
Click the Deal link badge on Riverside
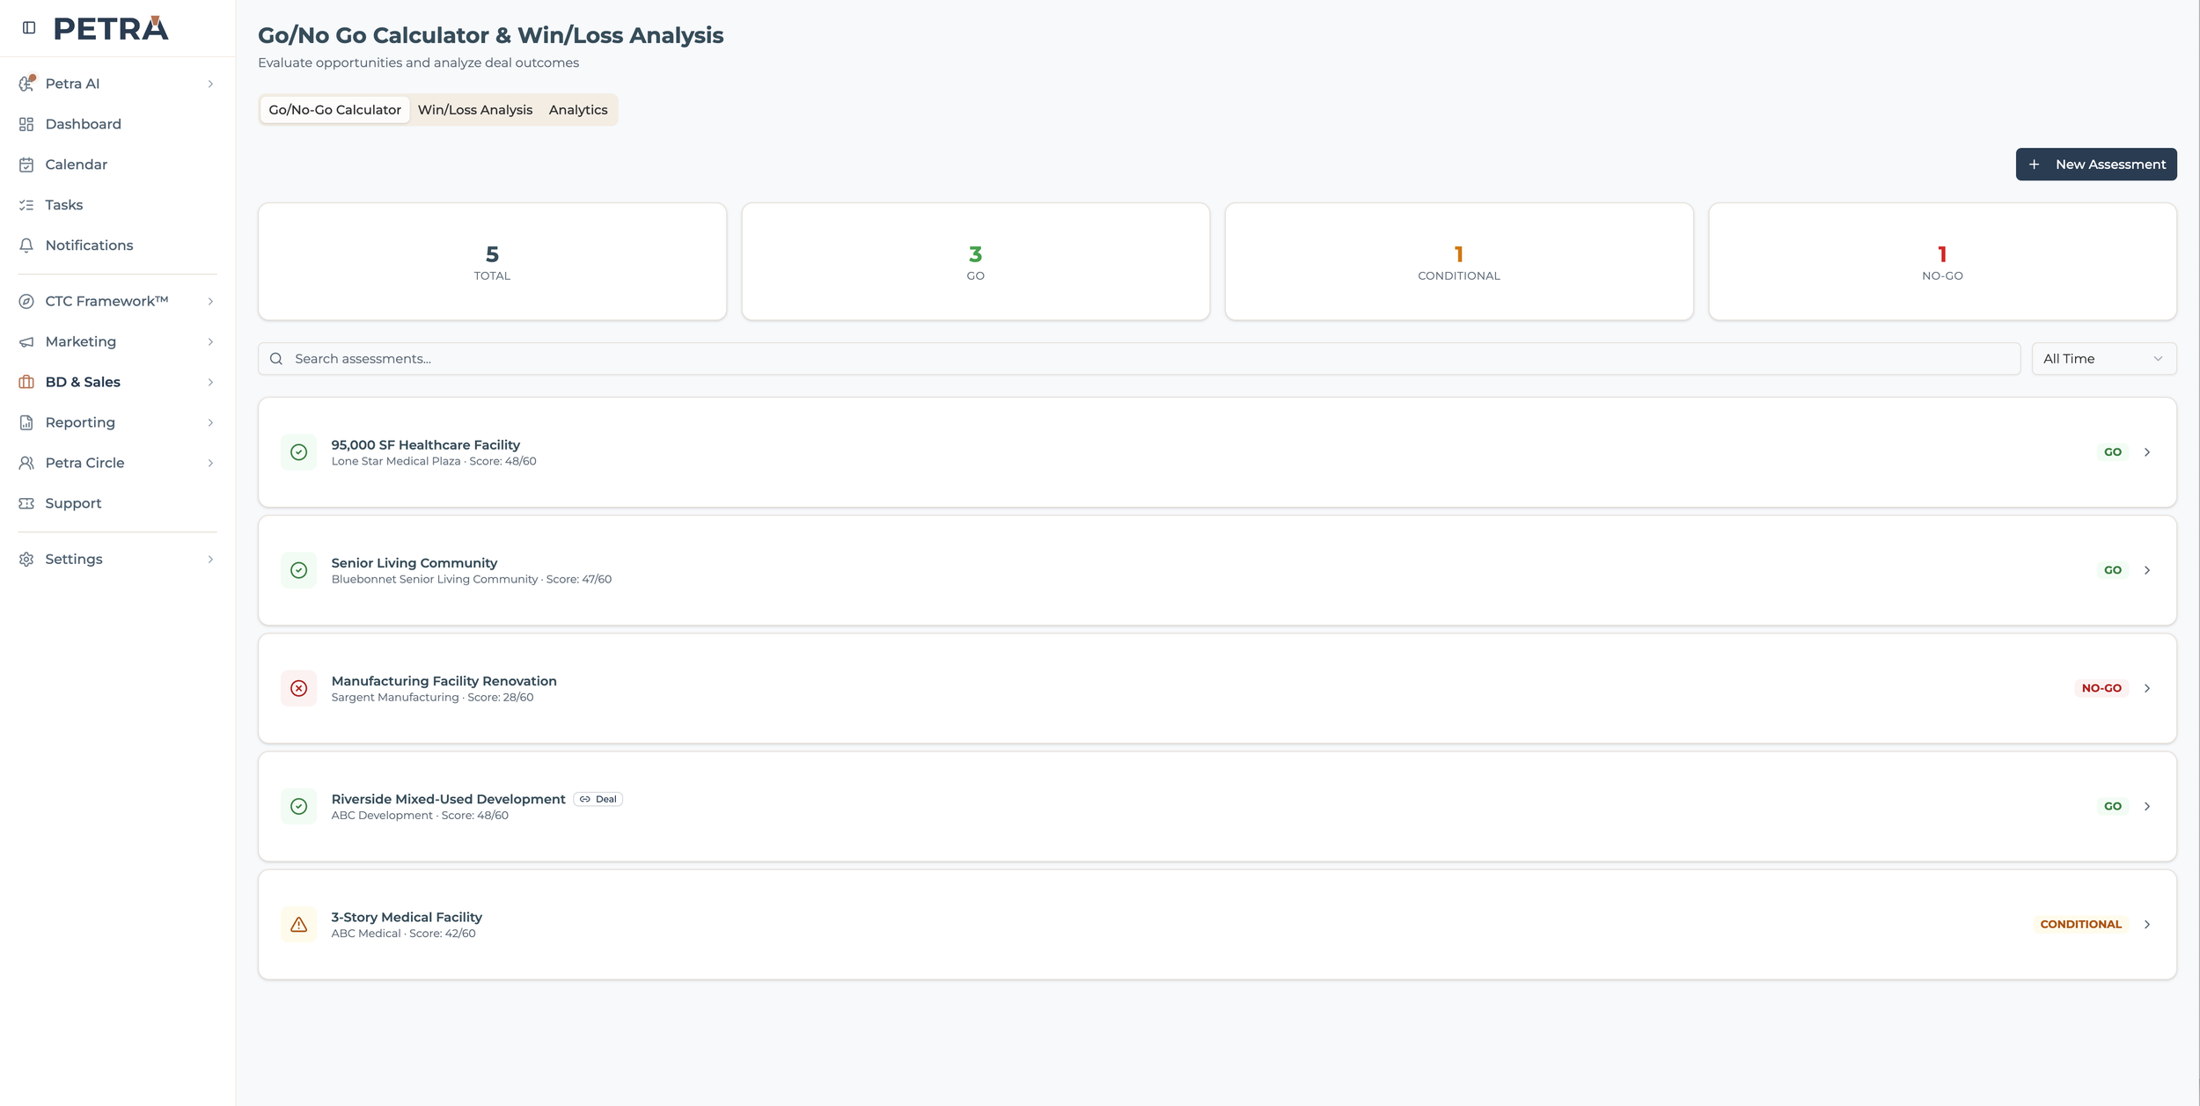(x=598, y=799)
